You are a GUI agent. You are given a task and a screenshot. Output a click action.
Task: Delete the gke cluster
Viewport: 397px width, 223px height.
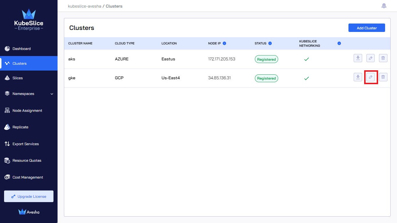point(383,77)
